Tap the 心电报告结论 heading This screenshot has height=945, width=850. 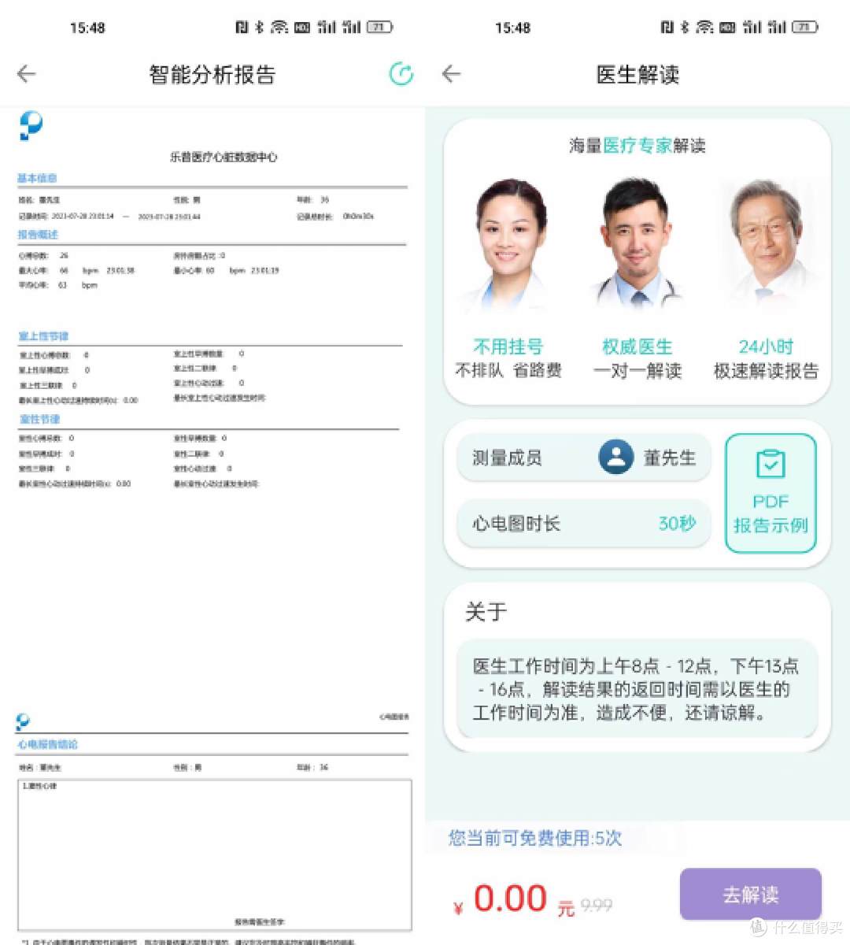48,744
